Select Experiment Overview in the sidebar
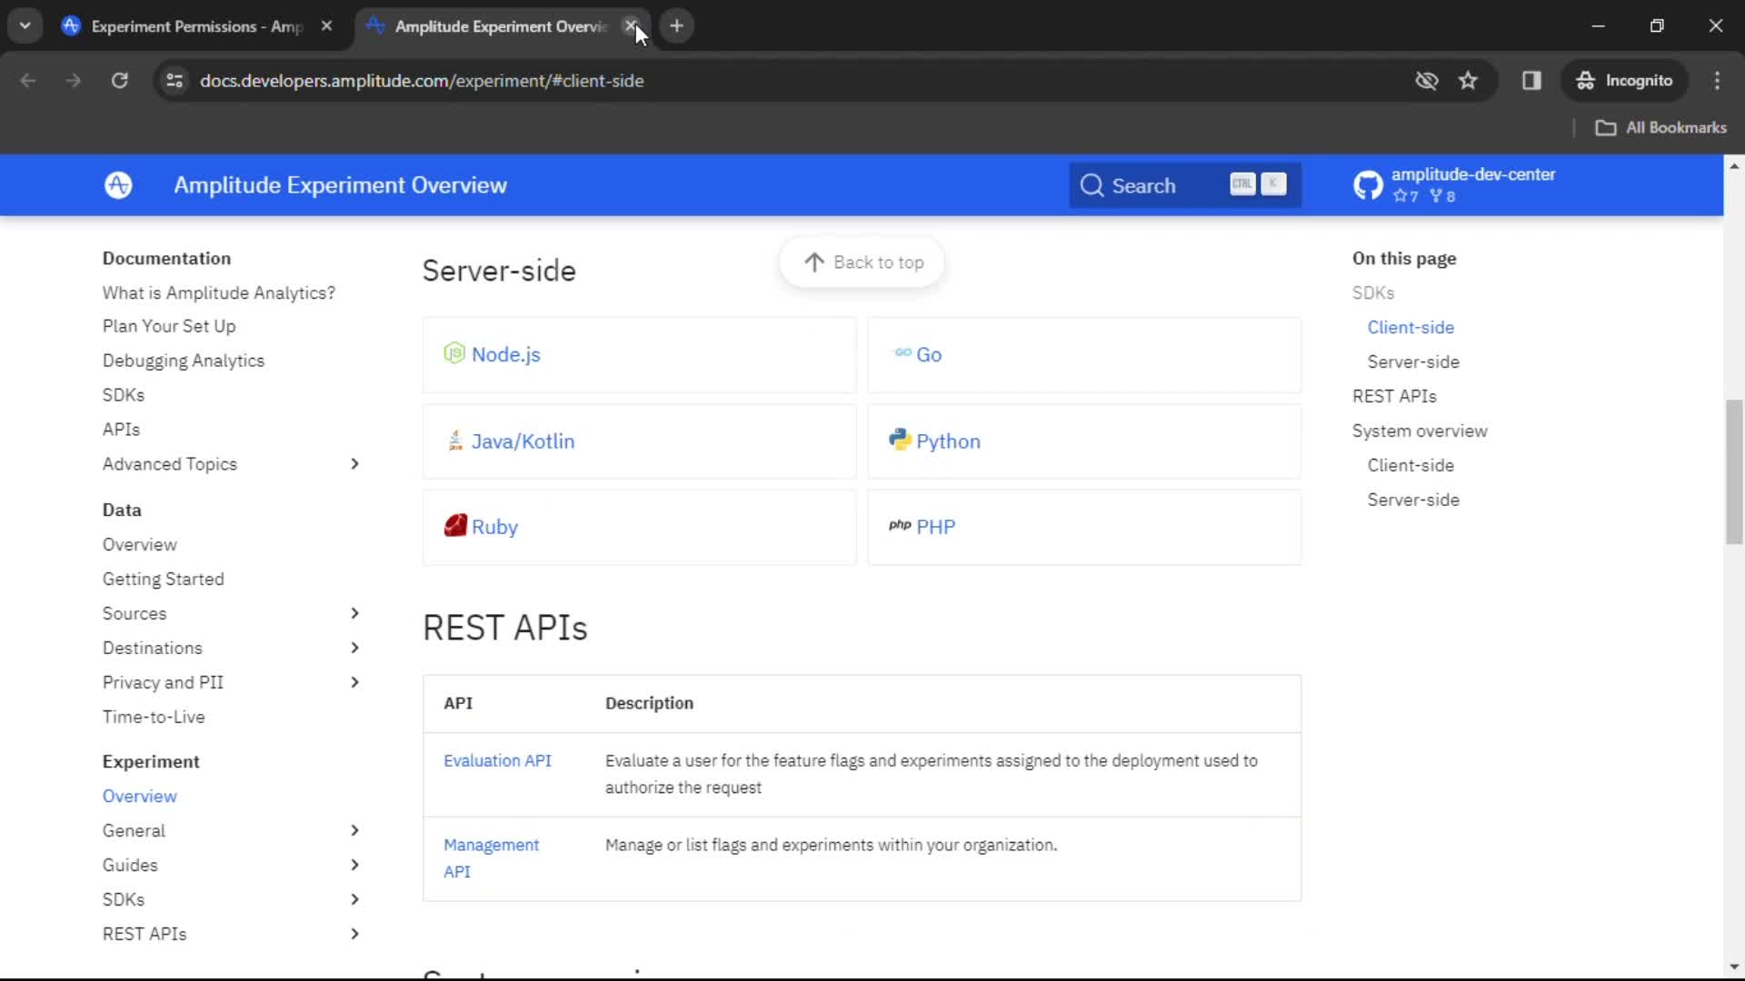 coord(140,796)
